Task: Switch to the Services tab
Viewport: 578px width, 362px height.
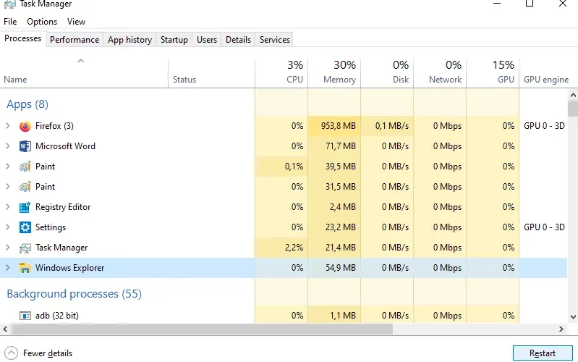Action: (x=275, y=40)
